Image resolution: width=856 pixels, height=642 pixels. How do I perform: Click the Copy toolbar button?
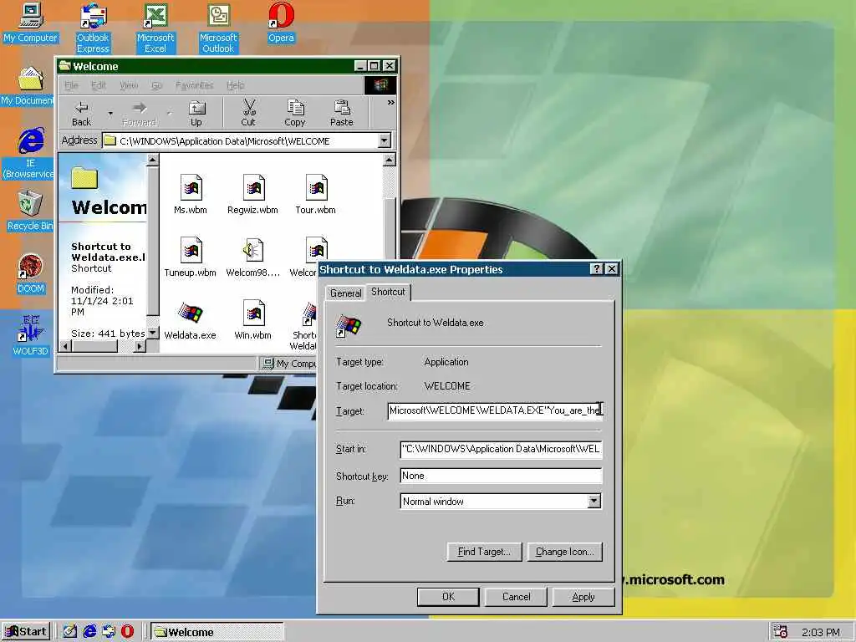pyautogui.click(x=295, y=113)
